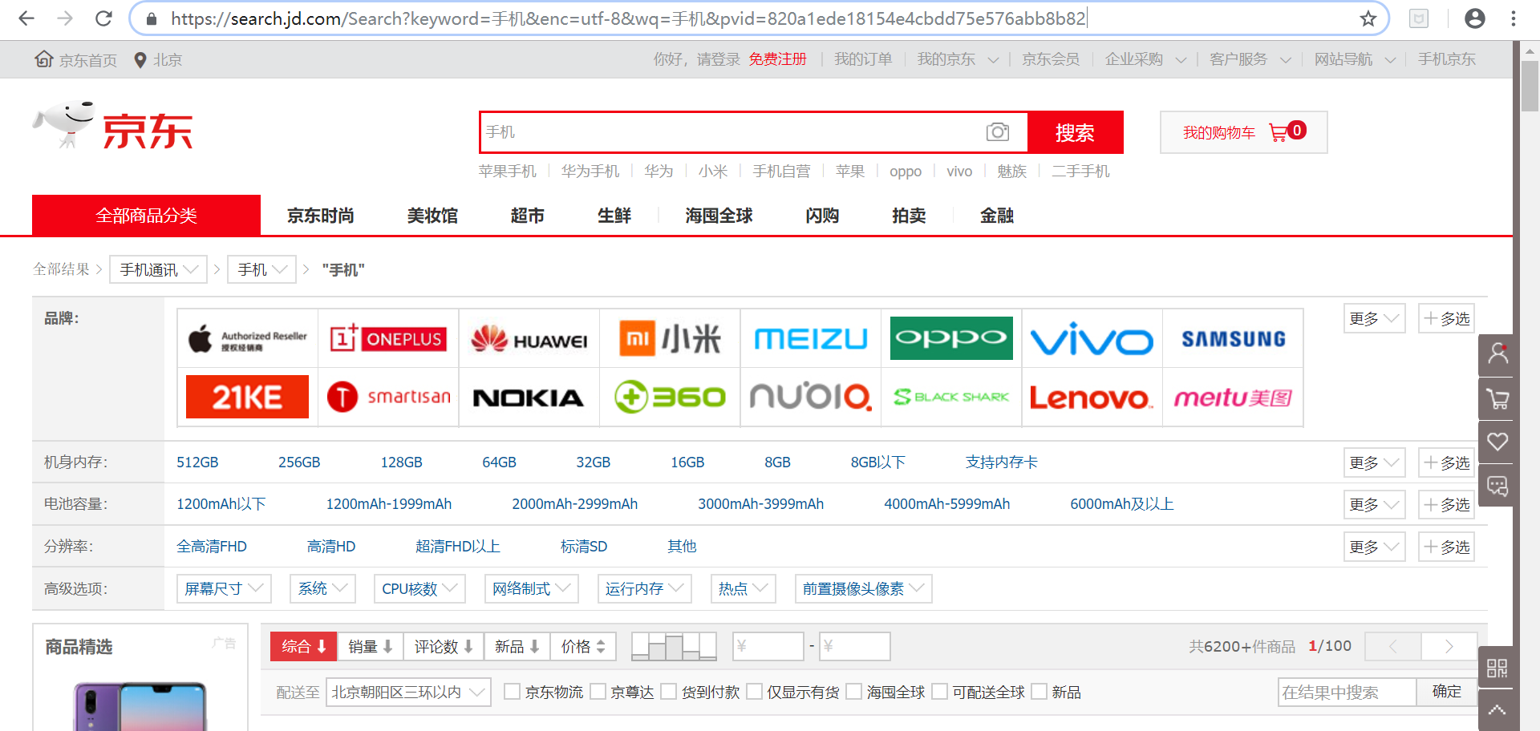
Task: Reload the page with refresh icon
Action: 103,18
